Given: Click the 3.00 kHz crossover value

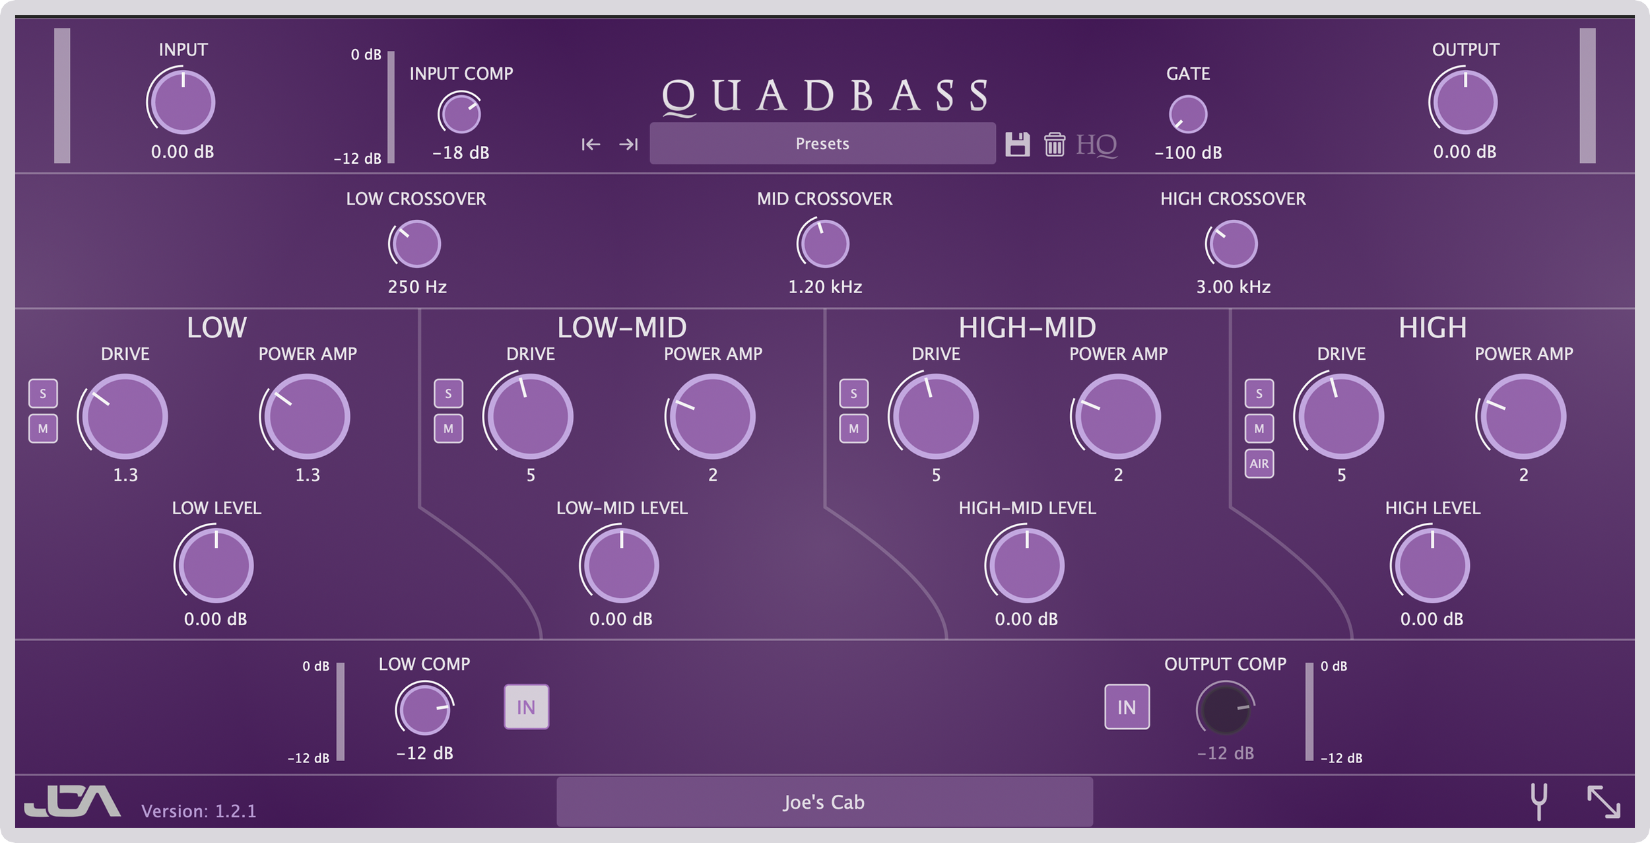Looking at the screenshot, I should point(1234,287).
